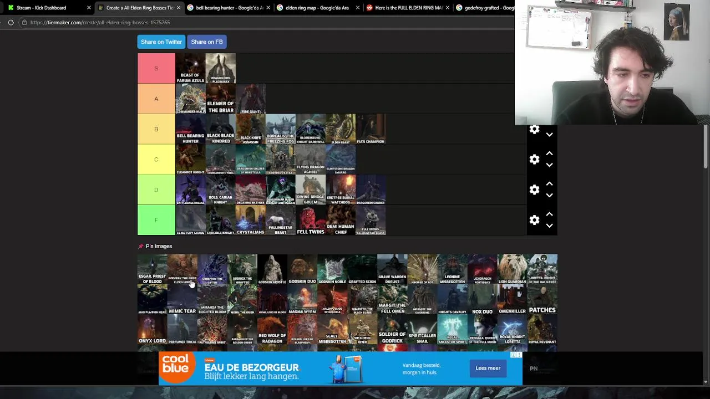
Task: Close the bell bearing hunter Google tab
Action: (268, 8)
